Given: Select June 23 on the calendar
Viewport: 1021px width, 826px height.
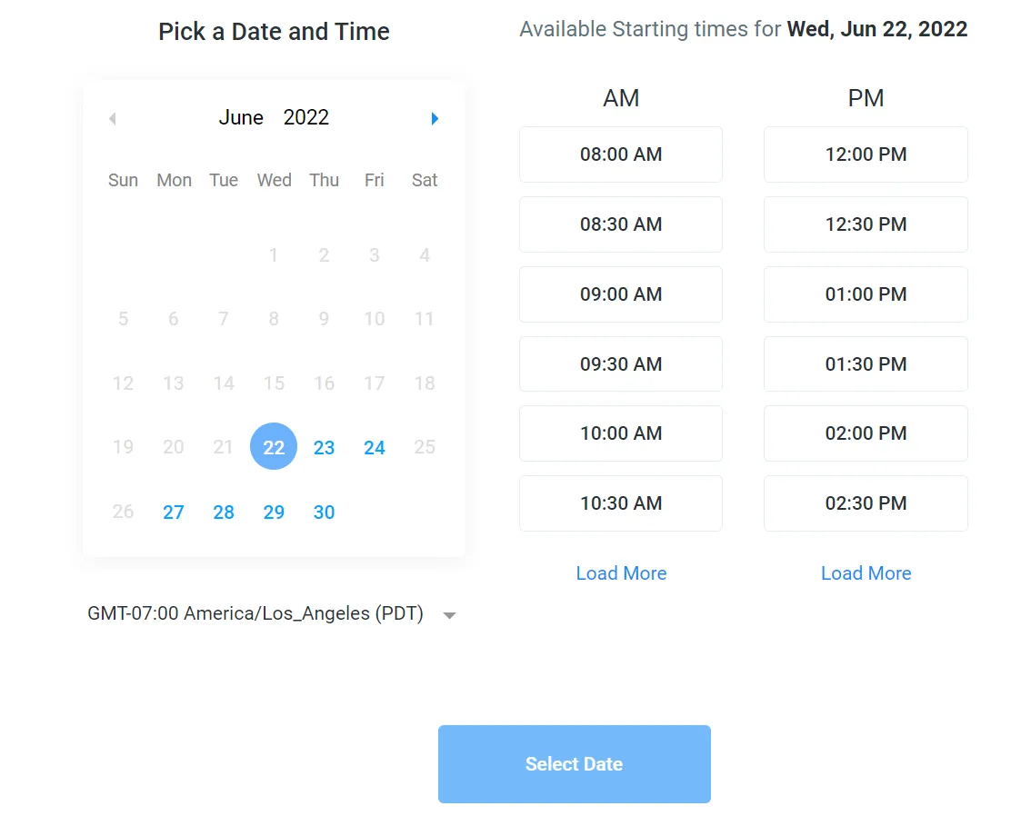Looking at the screenshot, I should point(324,447).
